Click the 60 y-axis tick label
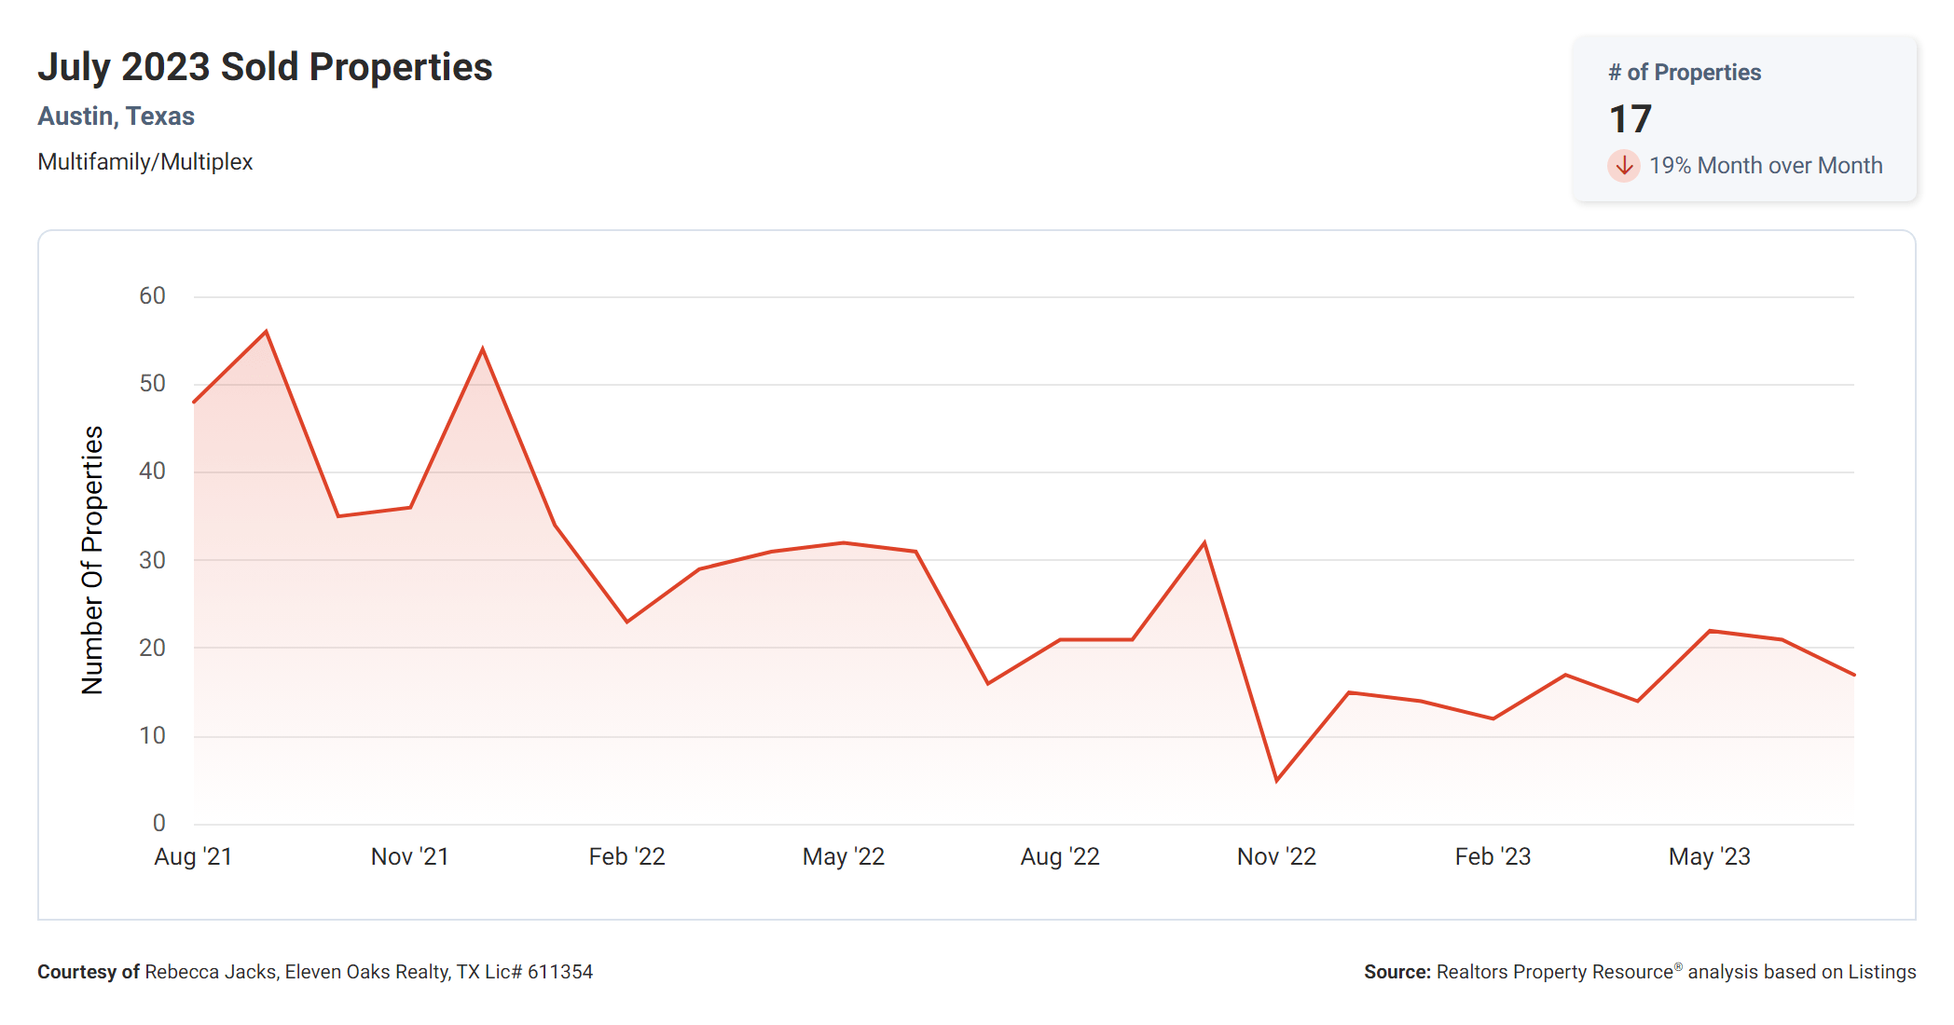 tap(152, 296)
